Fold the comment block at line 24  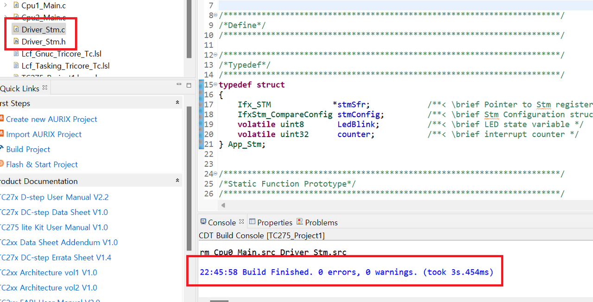click(216, 174)
